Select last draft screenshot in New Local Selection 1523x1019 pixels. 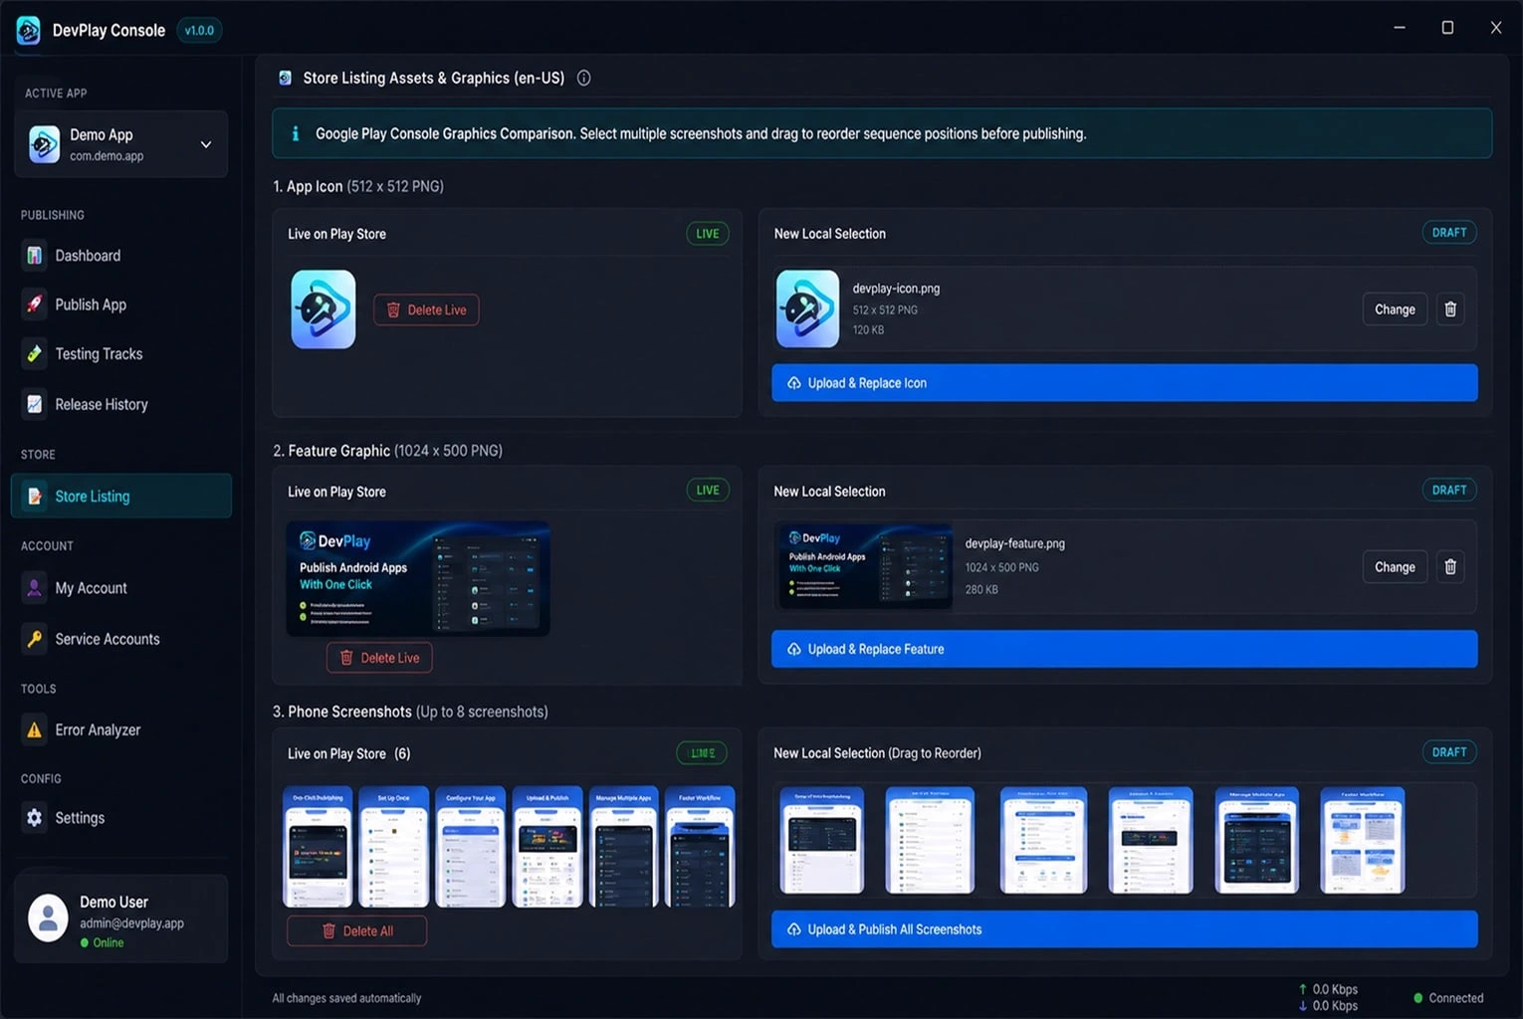point(1363,840)
